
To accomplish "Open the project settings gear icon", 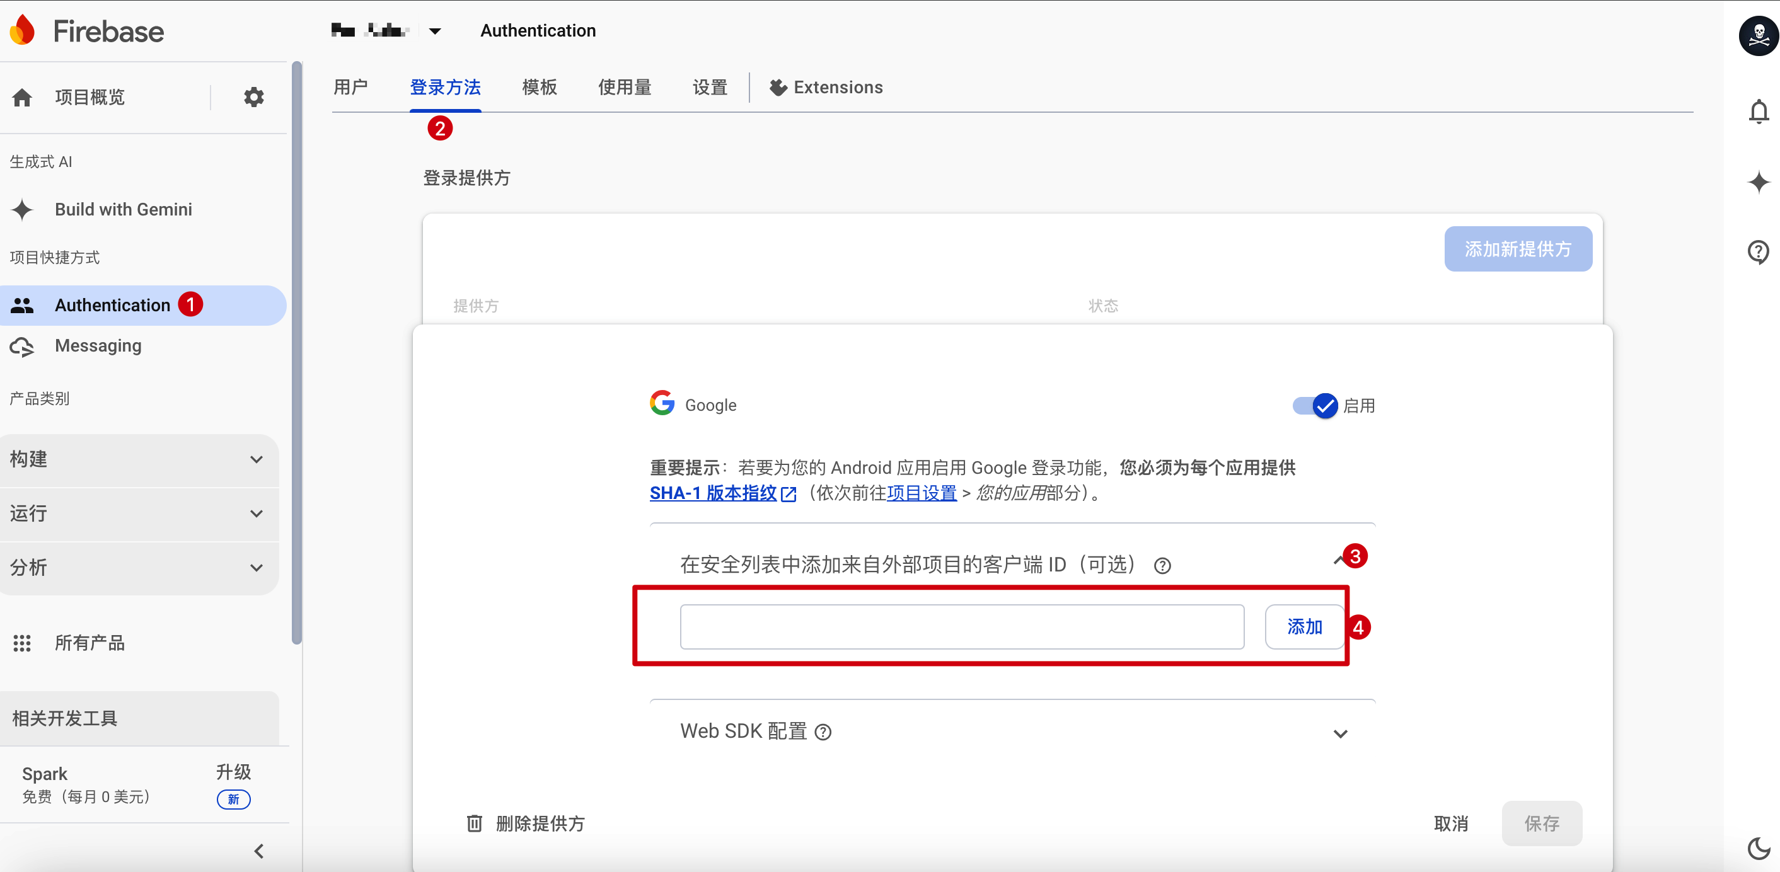I will [x=253, y=97].
